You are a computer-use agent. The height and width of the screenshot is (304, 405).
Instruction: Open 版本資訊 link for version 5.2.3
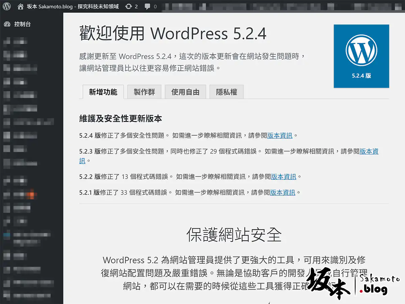point(369,151)
